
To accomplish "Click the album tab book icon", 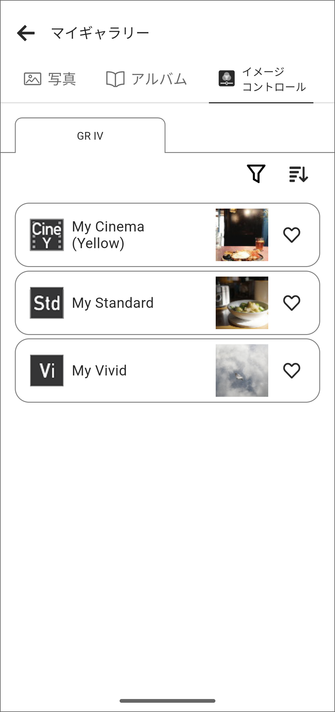I will 115,79.
